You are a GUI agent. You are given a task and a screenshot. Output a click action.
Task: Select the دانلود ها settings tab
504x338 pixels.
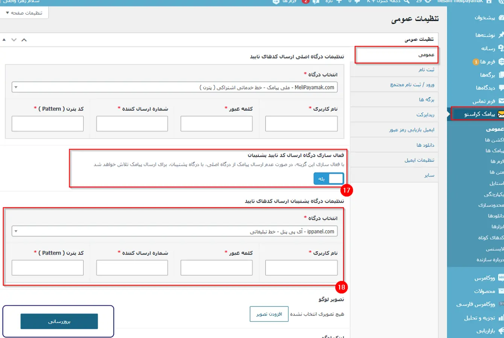(x=394, y=145)
